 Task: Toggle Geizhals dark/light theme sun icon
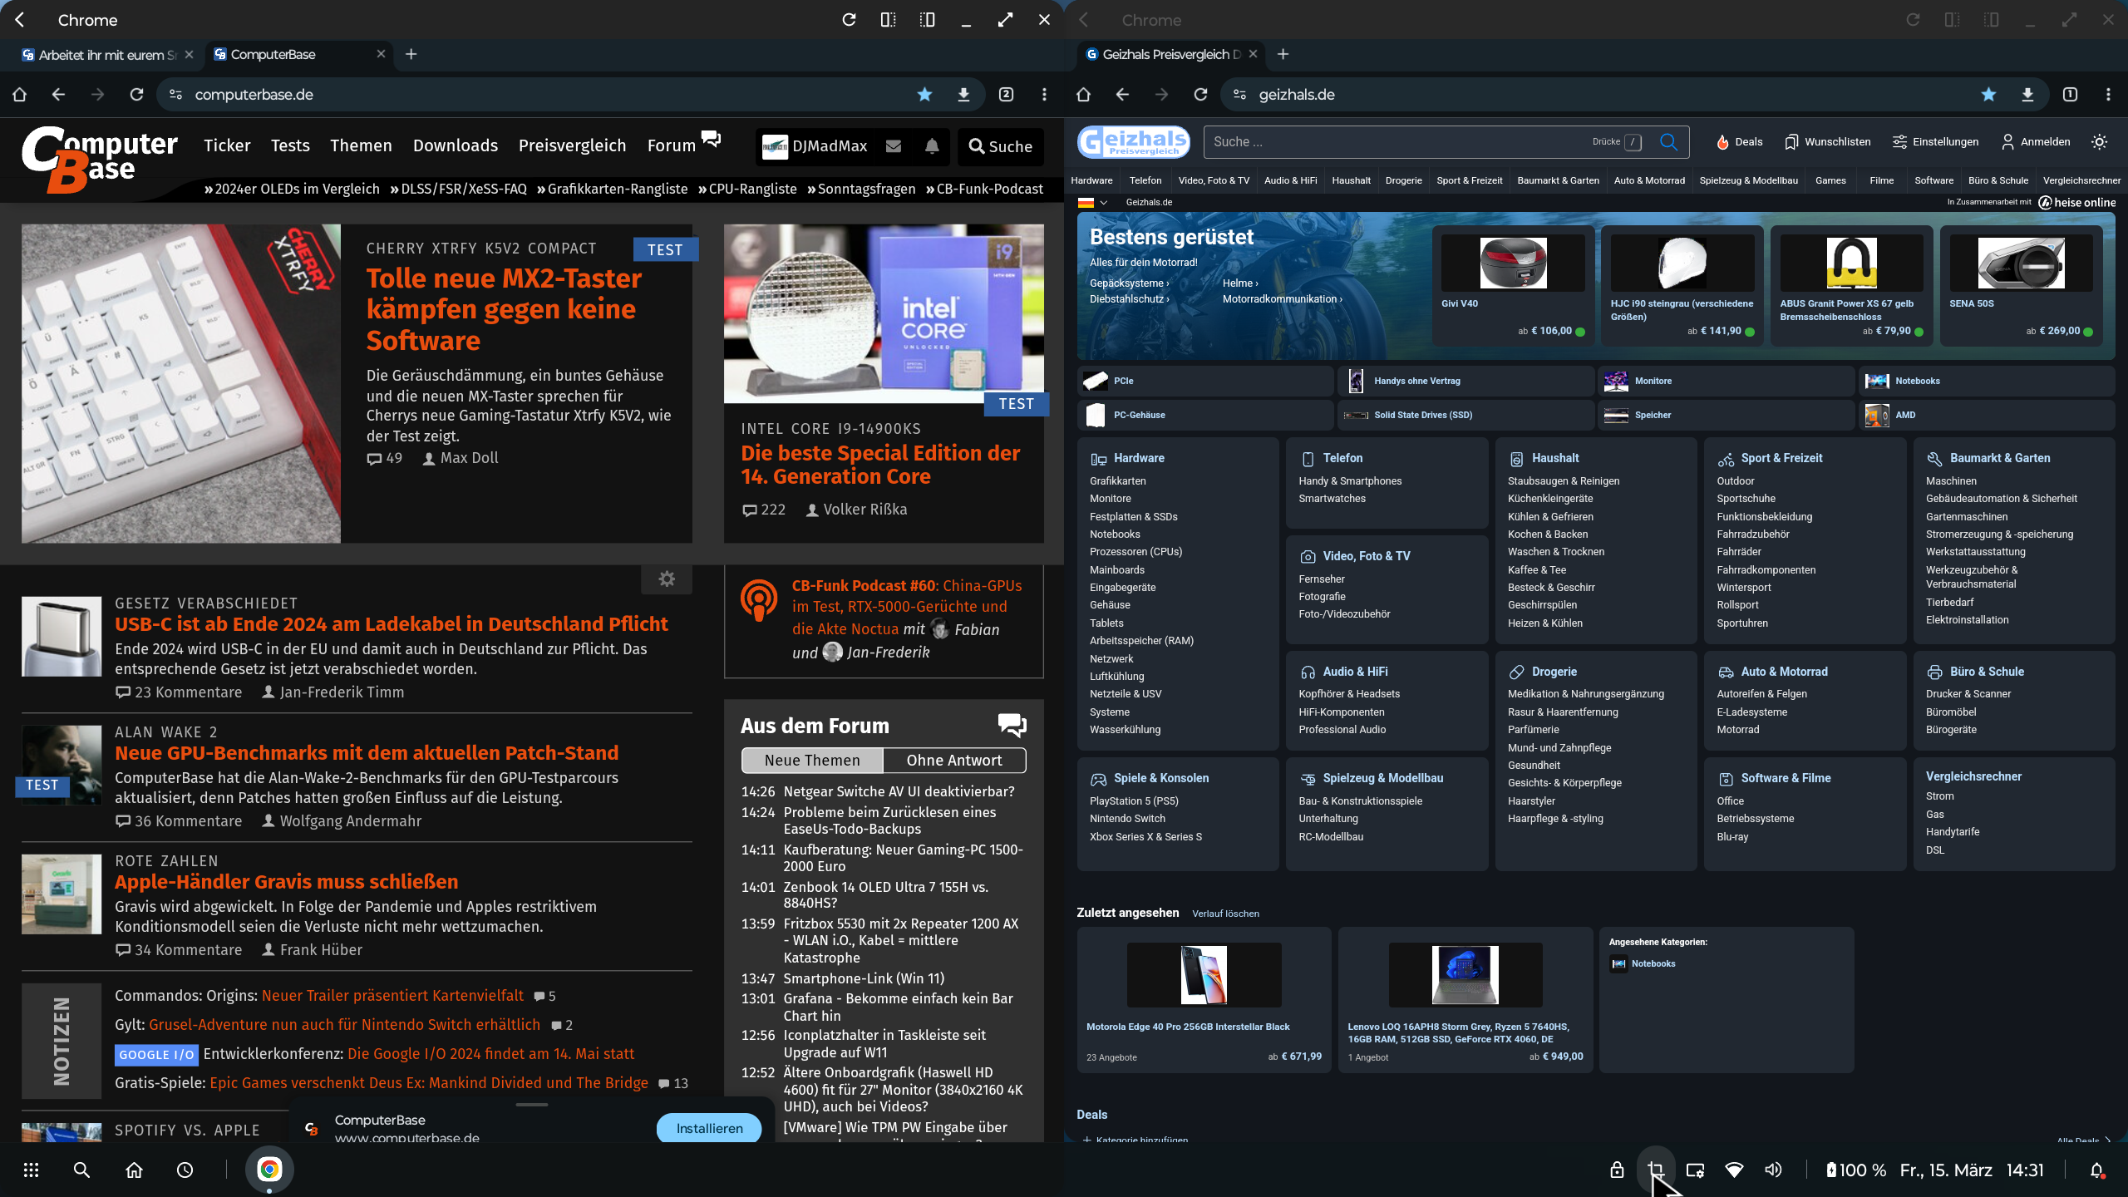[2099, 142]
